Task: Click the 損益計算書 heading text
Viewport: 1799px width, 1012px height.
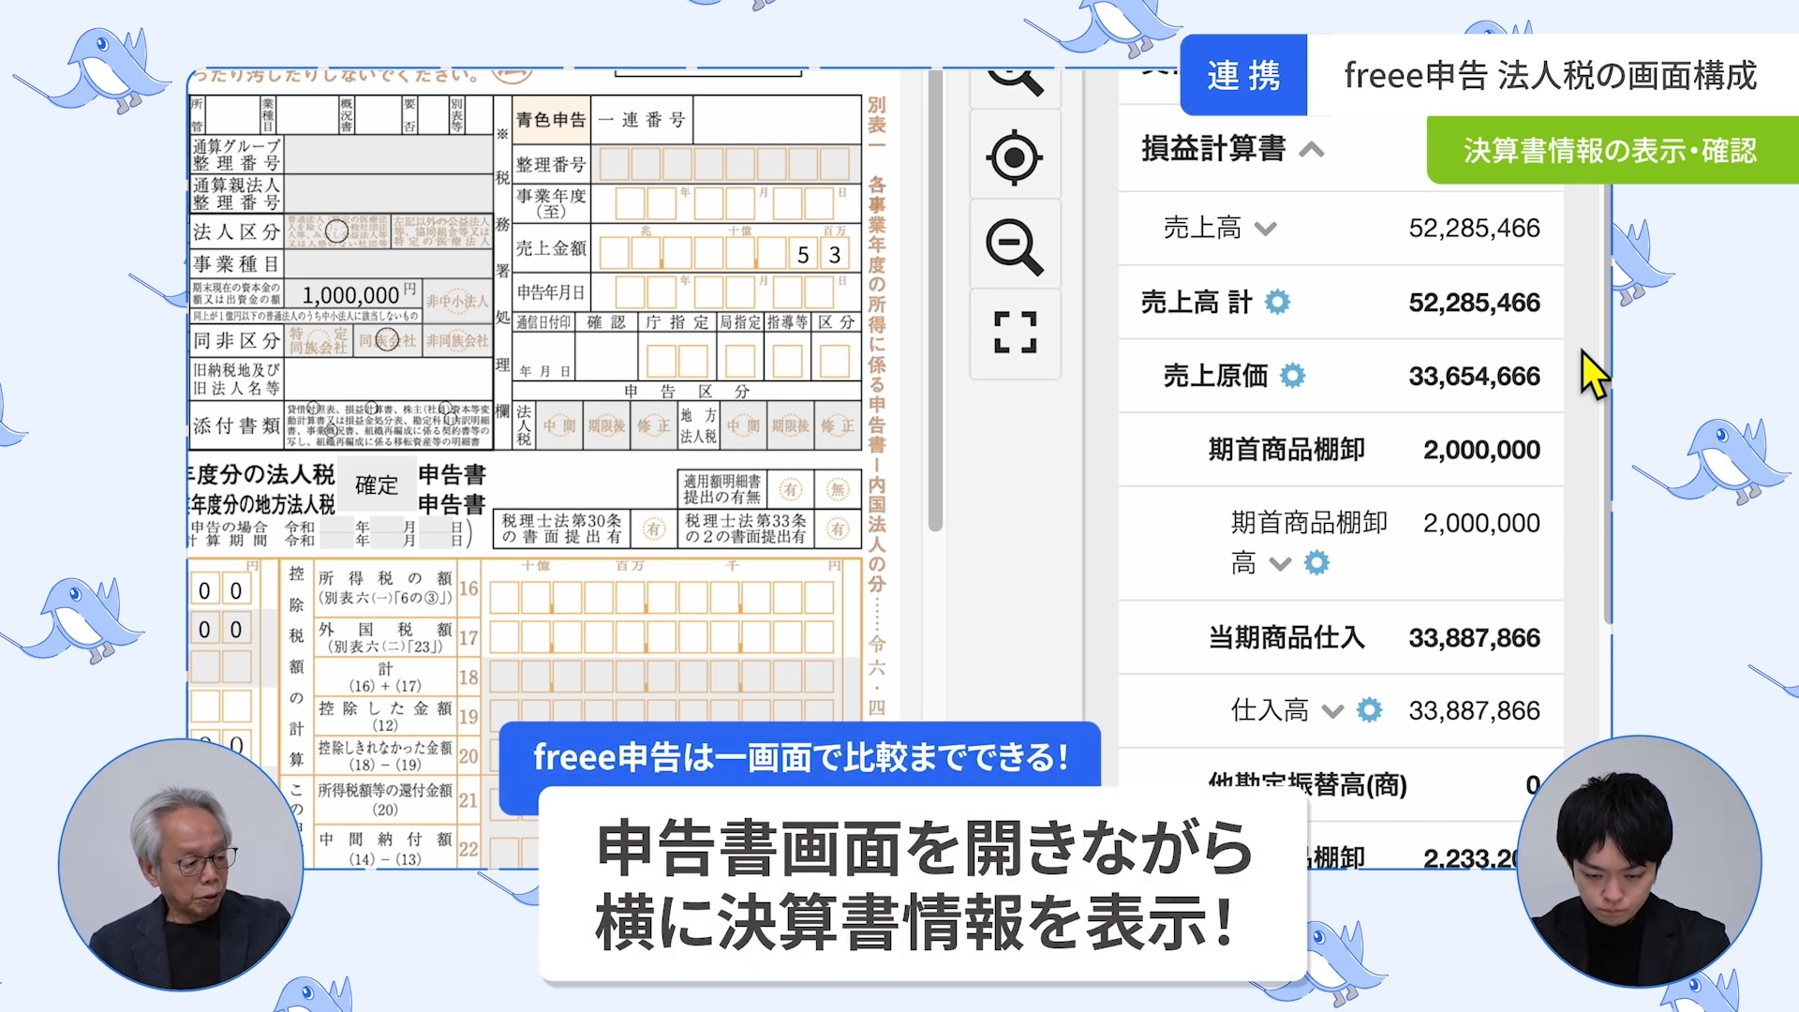Action: (x=1213, y=149)
